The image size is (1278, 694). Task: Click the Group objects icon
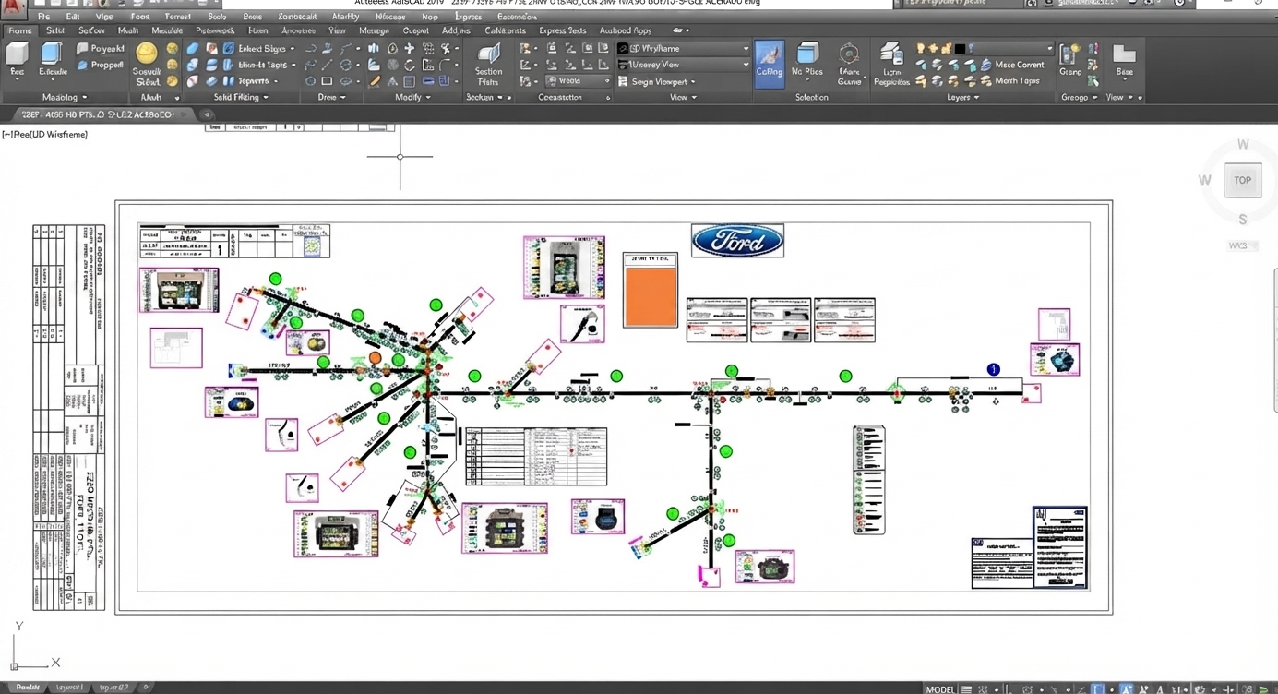[1070, 59]
